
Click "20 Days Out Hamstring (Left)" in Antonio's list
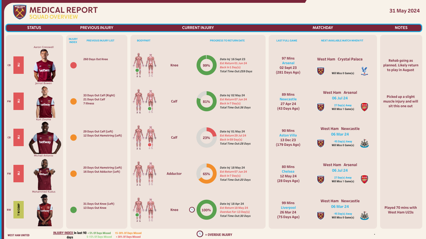click(103, 168)
